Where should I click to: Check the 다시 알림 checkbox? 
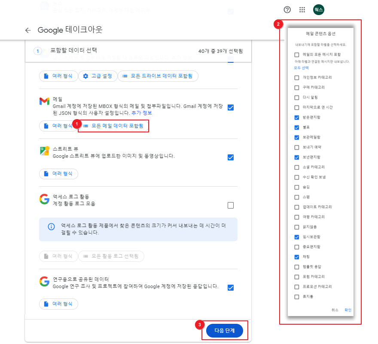coord(297,98)
